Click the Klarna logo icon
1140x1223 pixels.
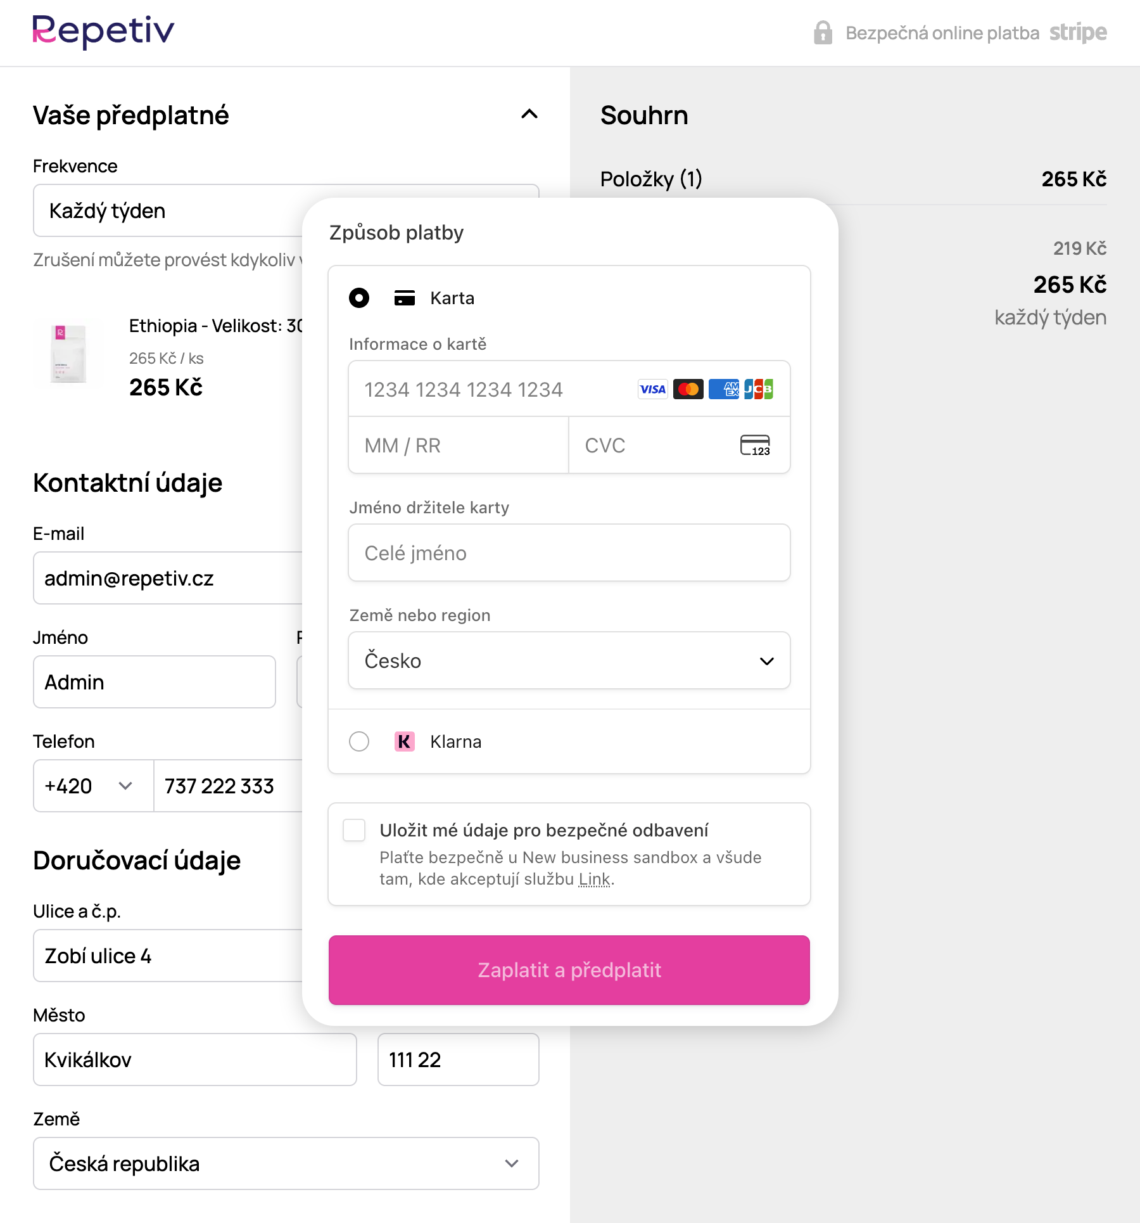[404, 741]
